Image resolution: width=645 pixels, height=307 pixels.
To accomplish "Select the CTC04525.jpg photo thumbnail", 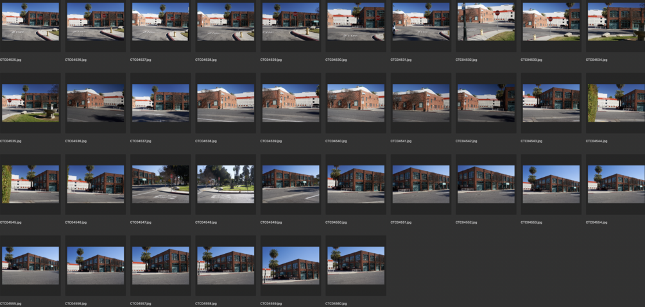I will (x=30, y=22).
